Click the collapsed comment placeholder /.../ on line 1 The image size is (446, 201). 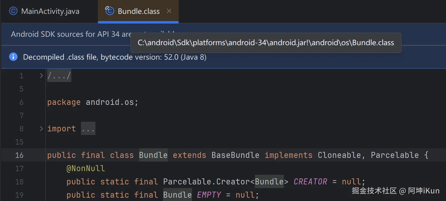[59, 76]
